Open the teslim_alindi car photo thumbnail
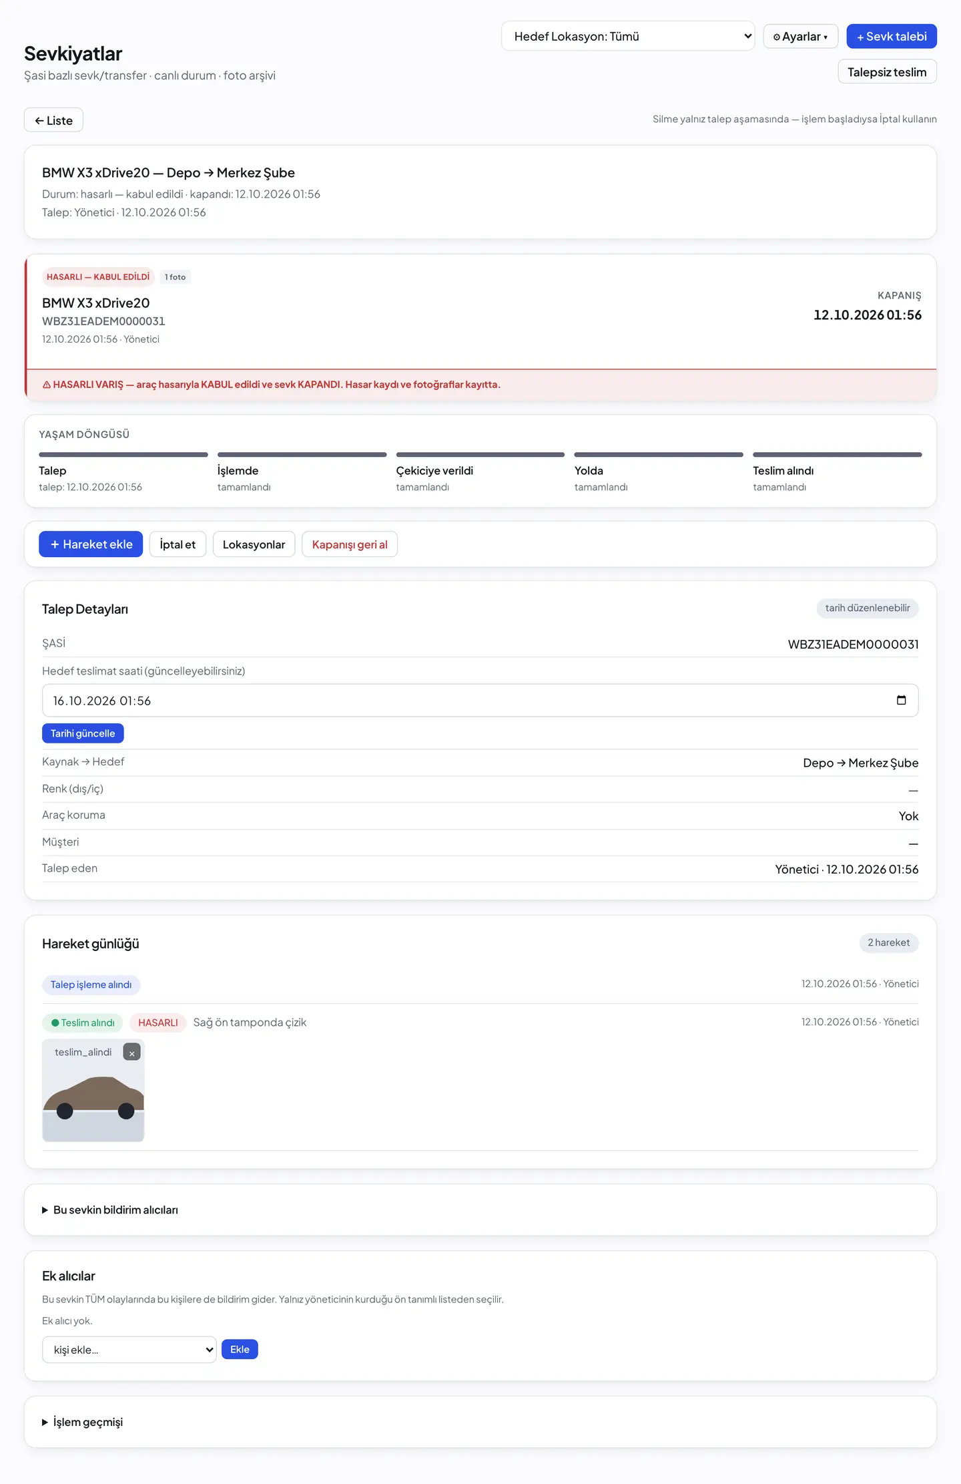Screen dimensions: 961x1484 (x=93, y=1090)
